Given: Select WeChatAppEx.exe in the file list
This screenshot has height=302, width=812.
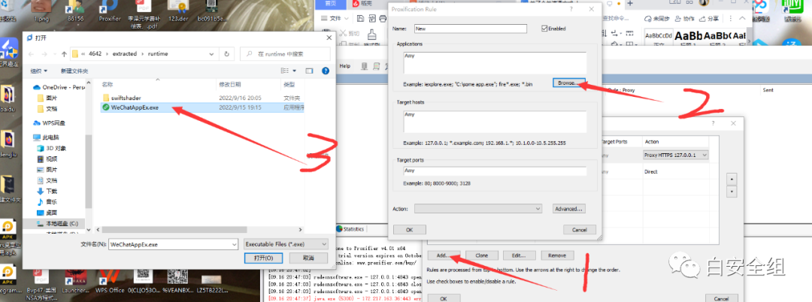Looking at the screenshot, I should click(x=135, y=107).
